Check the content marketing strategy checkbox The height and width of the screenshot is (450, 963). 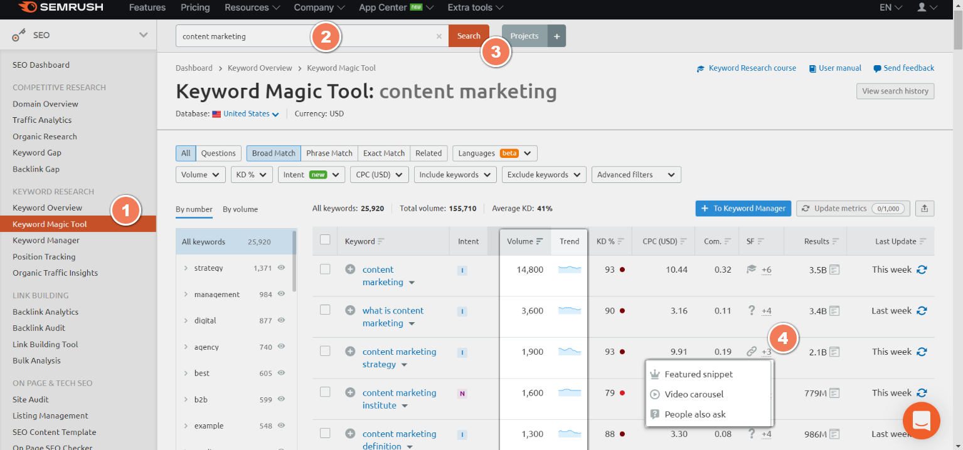(325, 351)
